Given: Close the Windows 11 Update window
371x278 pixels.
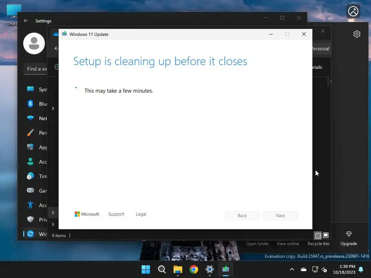Looking at the screenshot, I should pyautogui.click(x=304, y=34).
